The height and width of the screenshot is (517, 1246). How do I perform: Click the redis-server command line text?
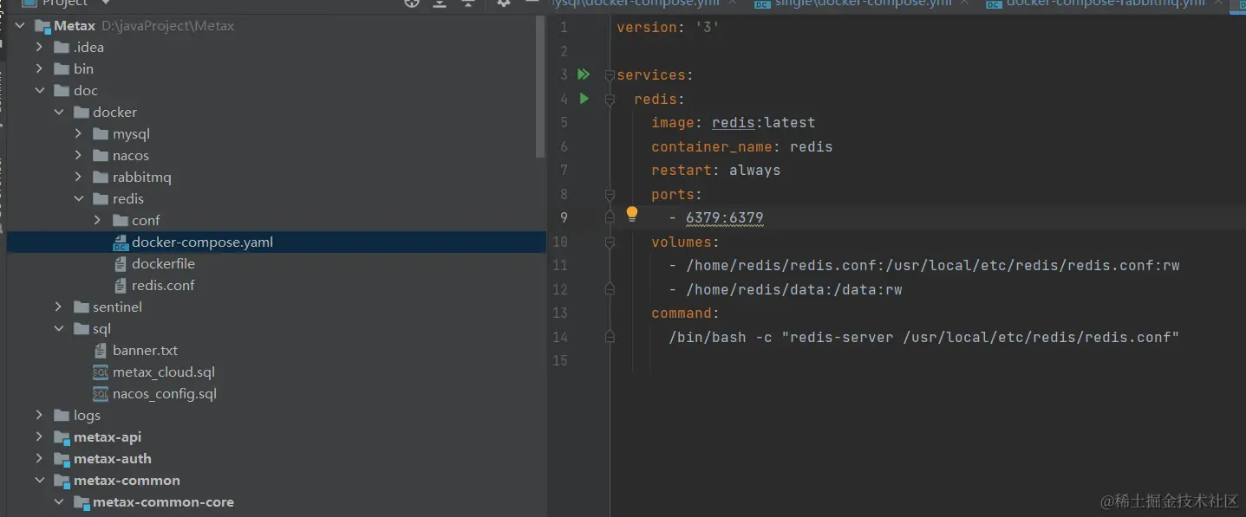pos(923,338)
